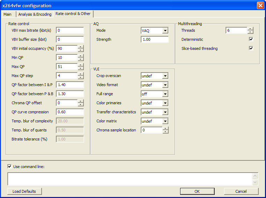Increase Threads with up arrow
The image size is (266, 198).
pos(250,29)
